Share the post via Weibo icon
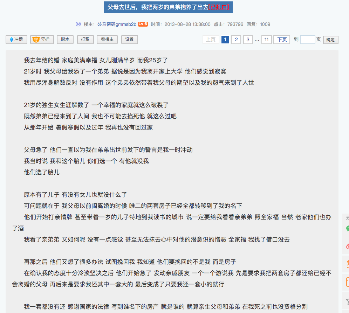Viewport: 349px width, 313px height. (347, 246)
